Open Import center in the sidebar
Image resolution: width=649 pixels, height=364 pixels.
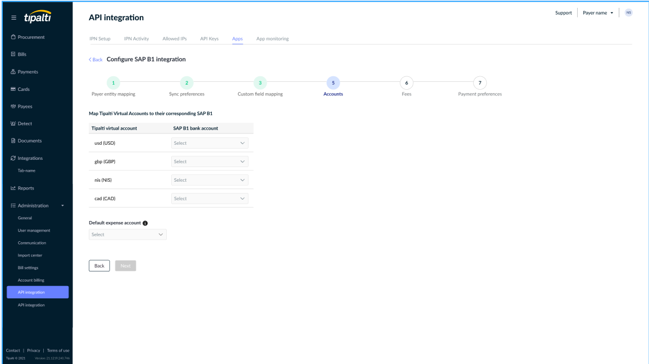coord(30,255)
